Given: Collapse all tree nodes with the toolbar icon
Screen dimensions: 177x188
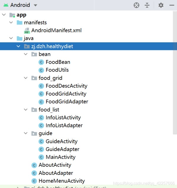Looking at the screenshot, I should (147, 5).
